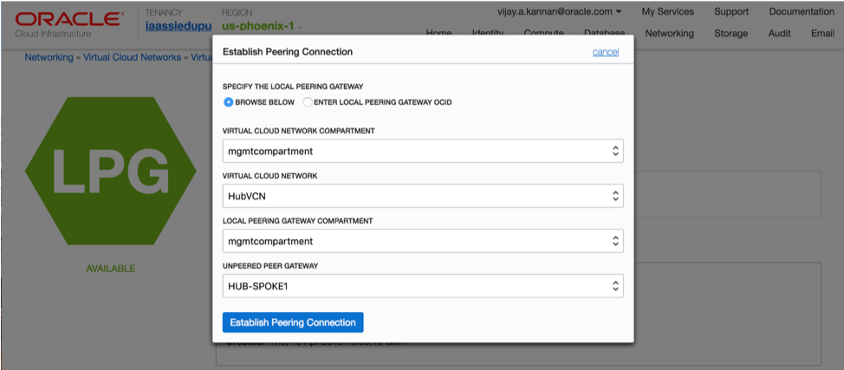
Task: Open the Documentation link
Action: click(x=801, y=12)
